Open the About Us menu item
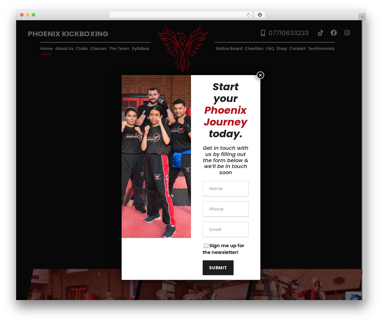The image size is (382, 323). [x=64, y=49]
